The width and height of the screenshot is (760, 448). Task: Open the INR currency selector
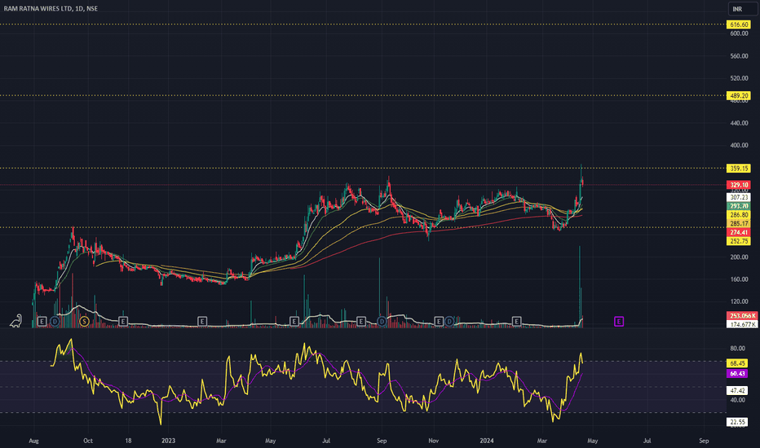[743, 9]
